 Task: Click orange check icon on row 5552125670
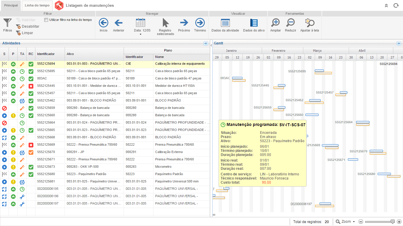(x=31, y=152)
